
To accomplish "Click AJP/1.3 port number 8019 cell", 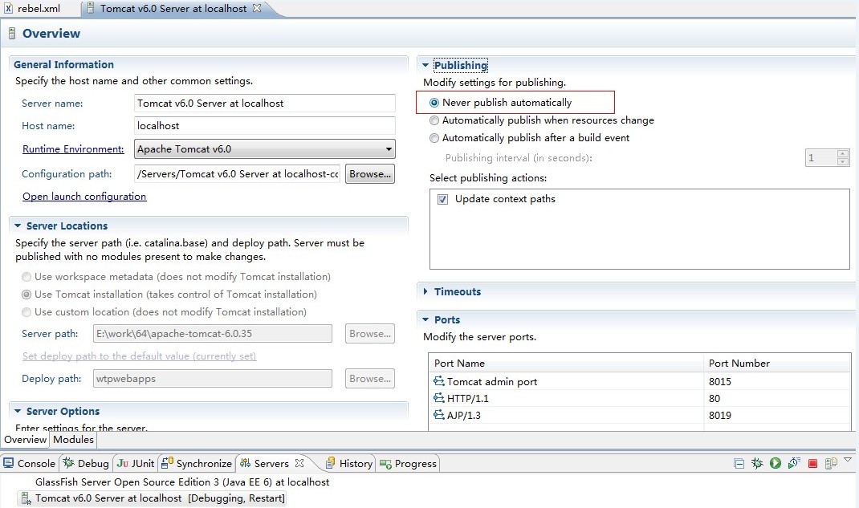I will pos(777,415).
